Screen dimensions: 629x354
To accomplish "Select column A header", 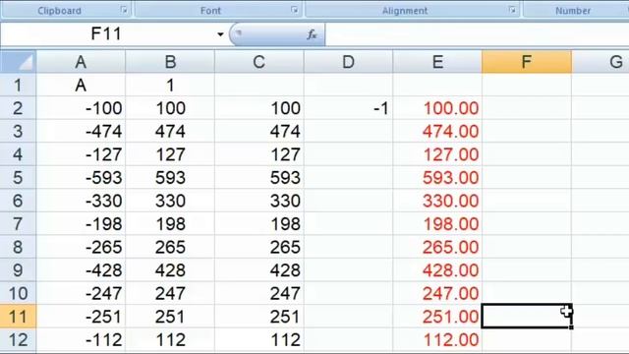I will click(81, 62).
